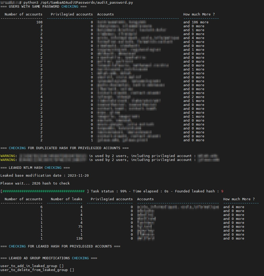Click the date 2023-11-20

point(78,176)
